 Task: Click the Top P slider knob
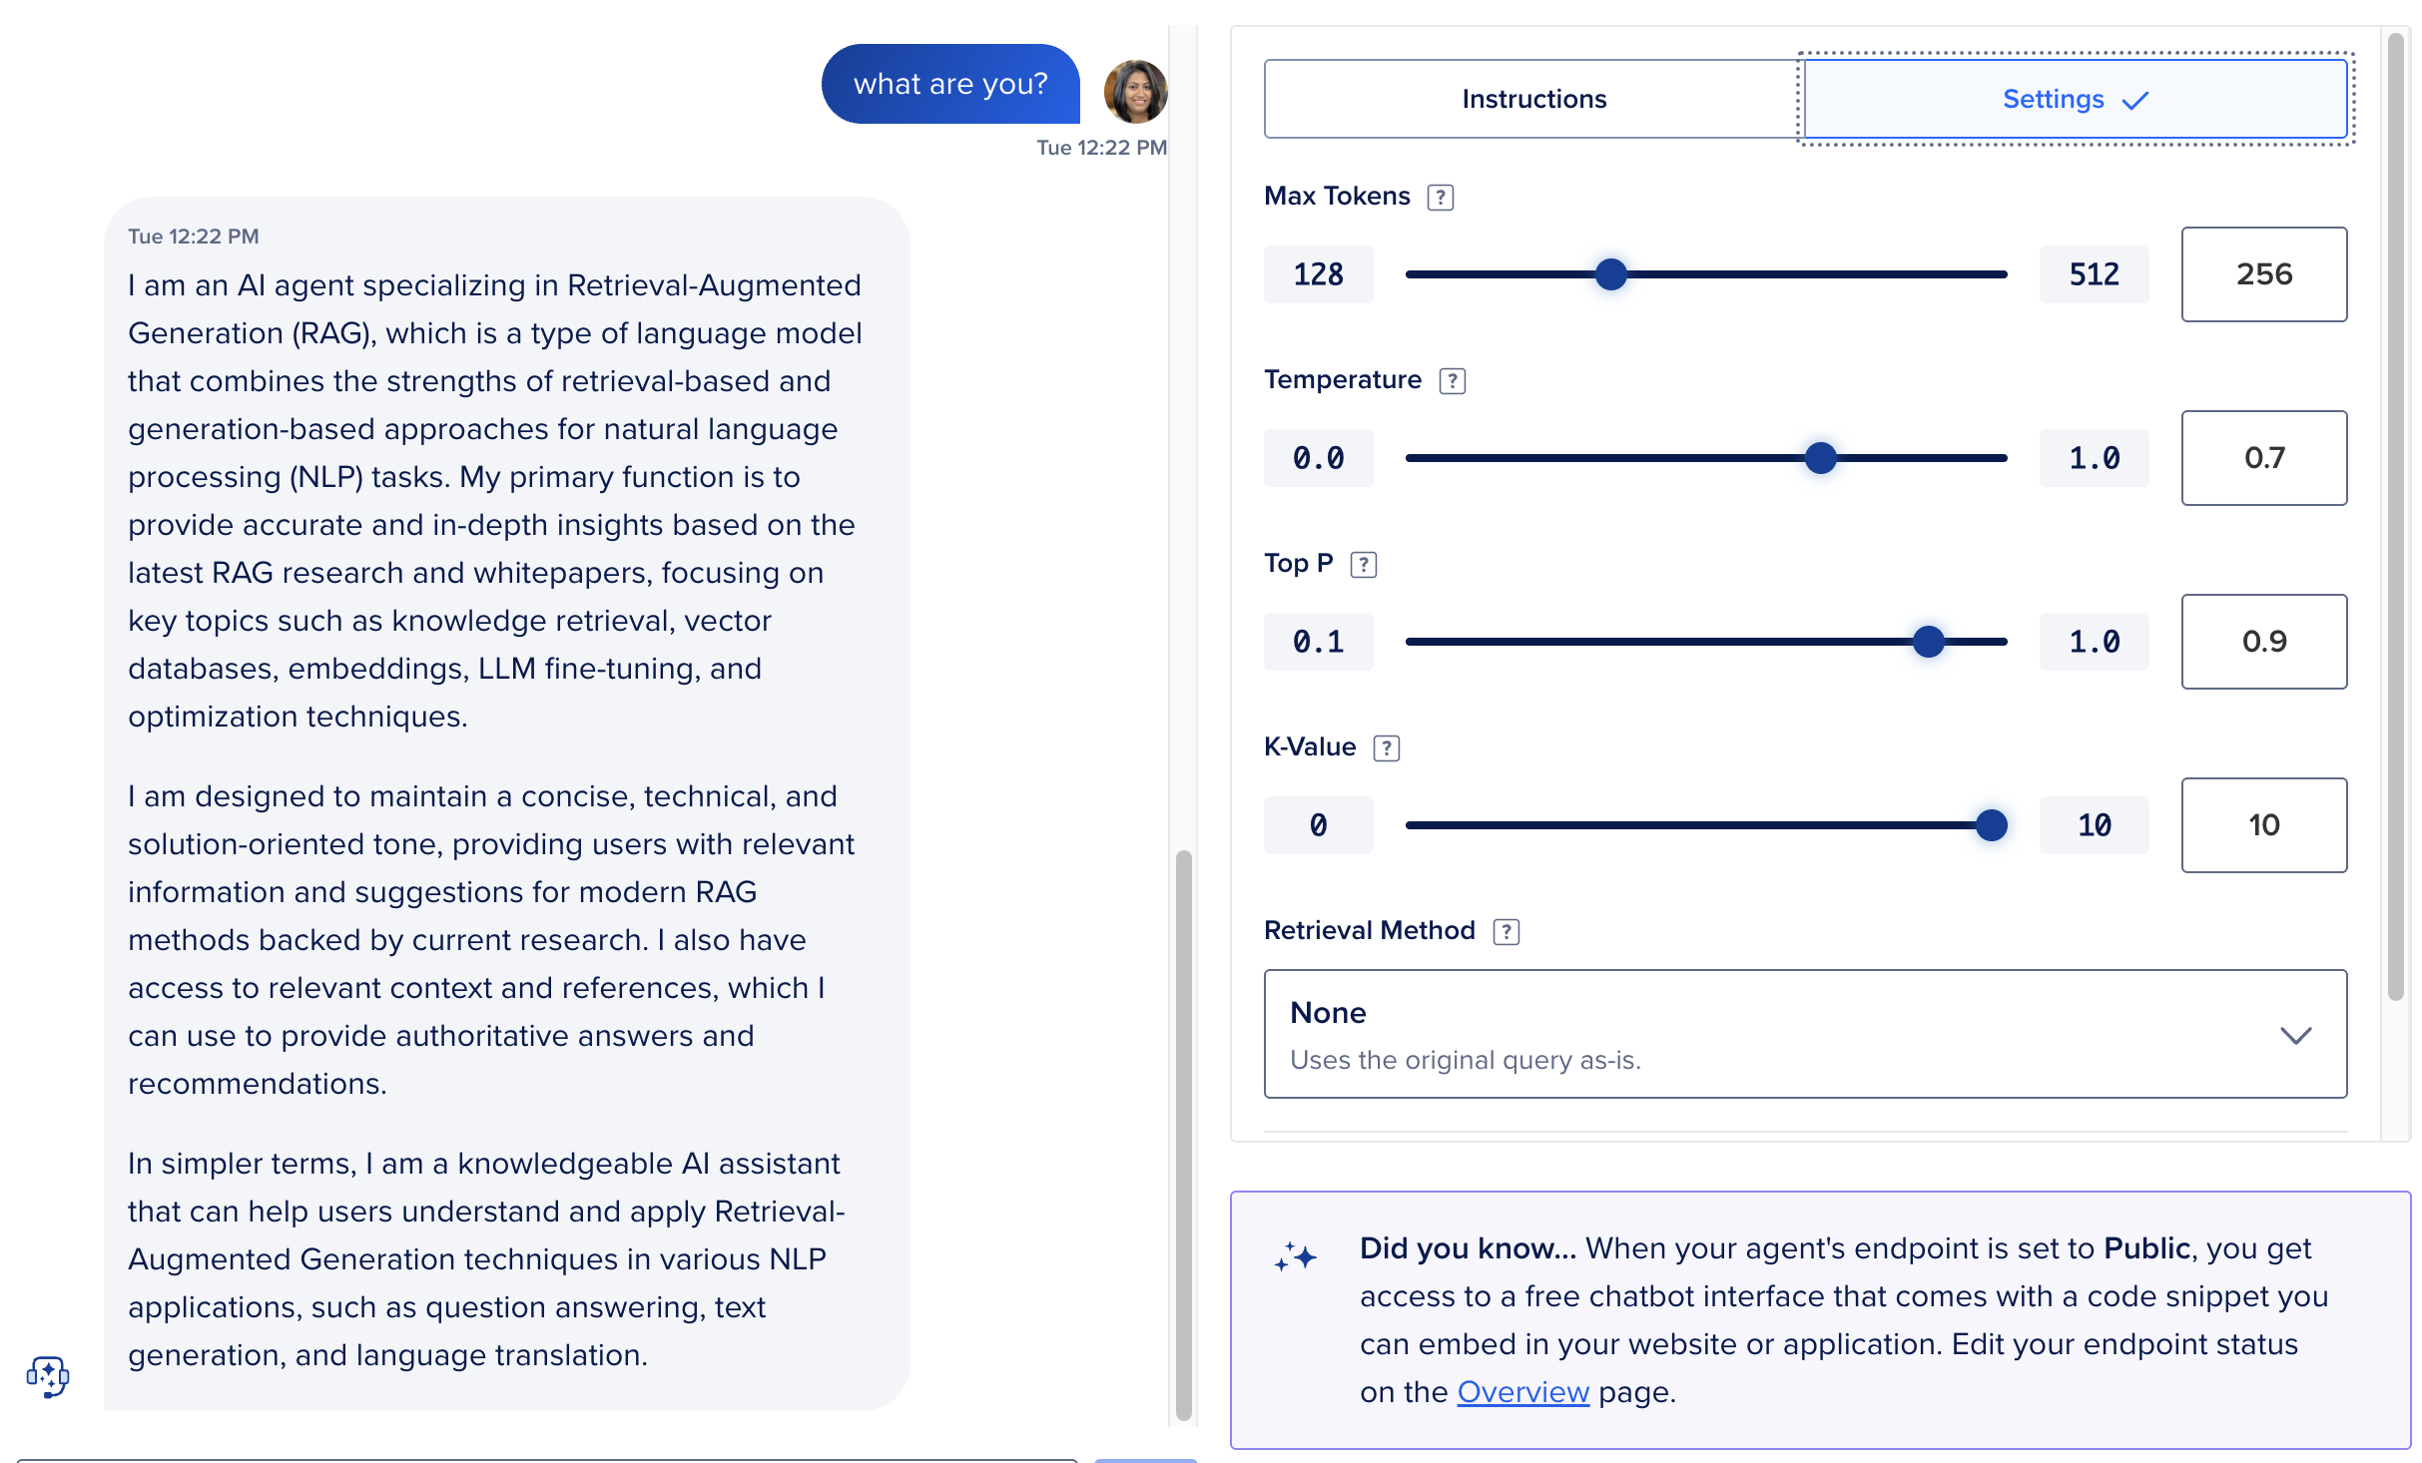click(x=1928, y=642)
